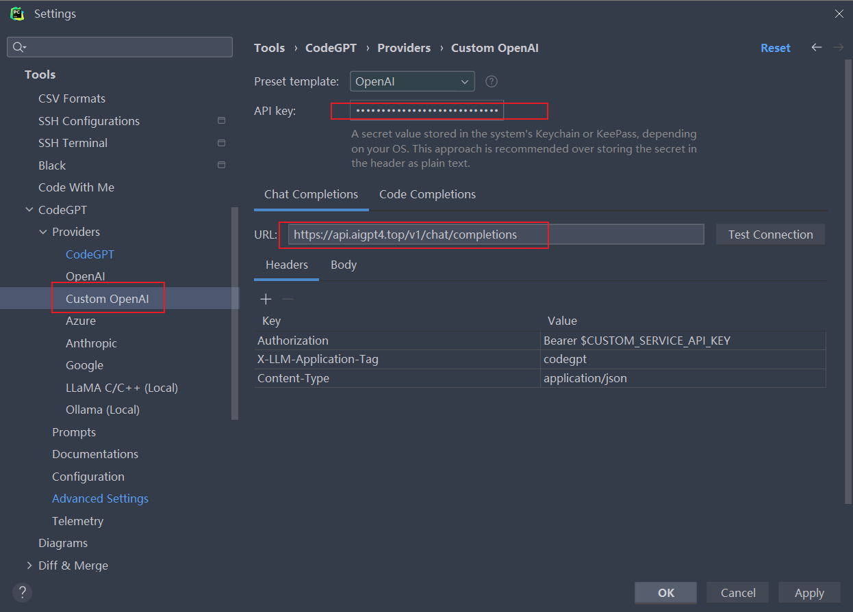Open Telemetry settings

pyautogui.click(x=77, y=521)
